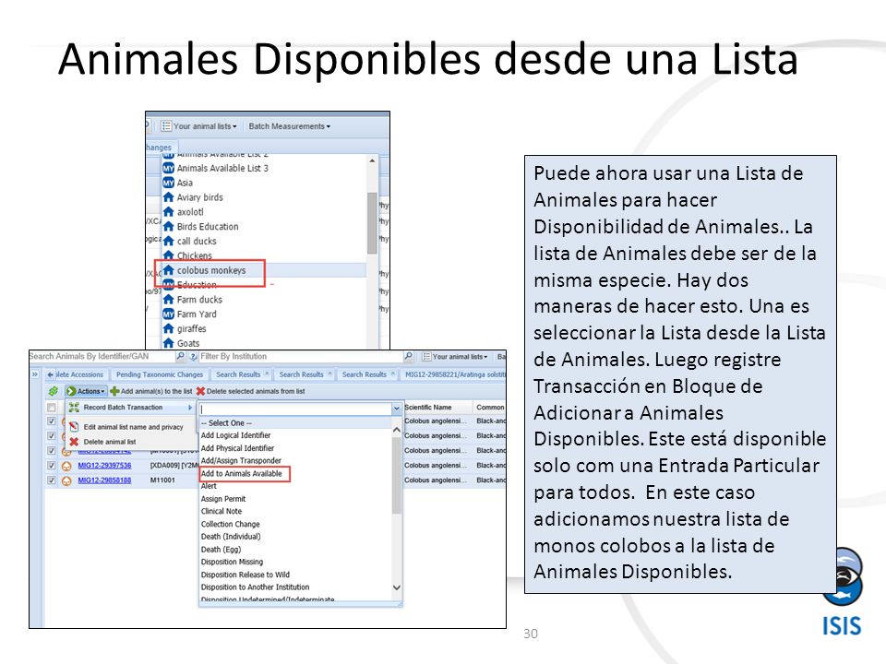Click the animal icon in row MIG12-29858188
The width and height of the screenshot is (886, 664).
[66, 480]
